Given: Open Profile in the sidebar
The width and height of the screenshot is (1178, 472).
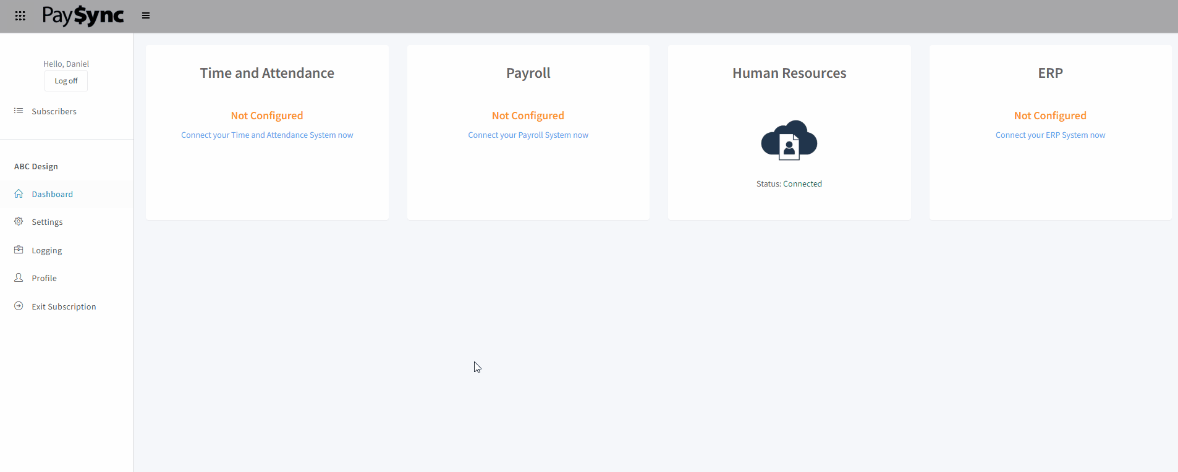Looking at the screenshot, I should coord(44,278).
